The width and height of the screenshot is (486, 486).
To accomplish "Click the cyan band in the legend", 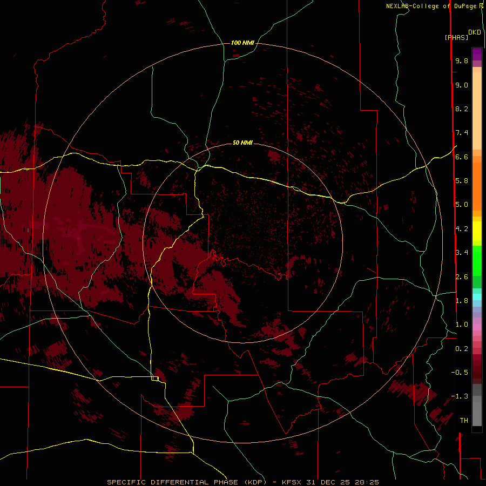I will coord(477,297).
